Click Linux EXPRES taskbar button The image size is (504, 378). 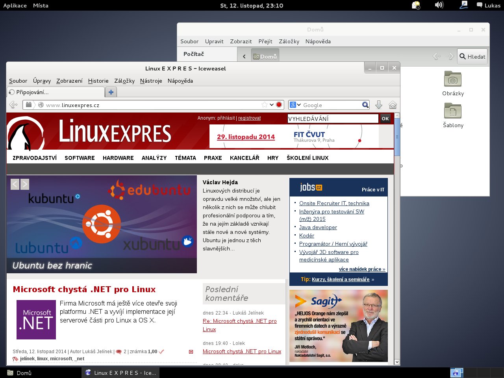click(120, 372)
